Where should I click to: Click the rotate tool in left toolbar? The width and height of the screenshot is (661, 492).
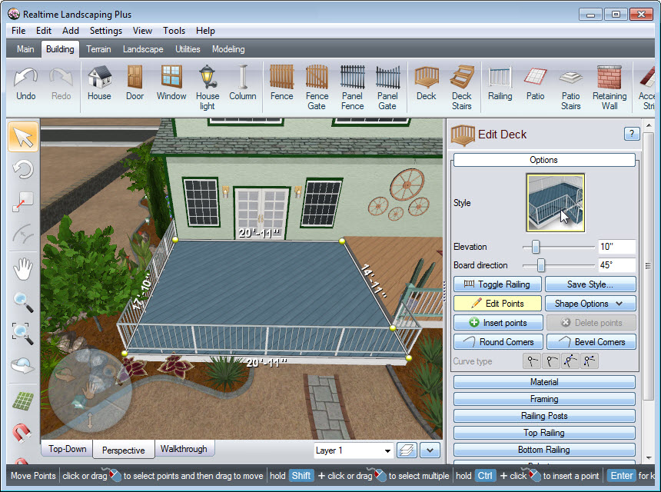click(23, 169)
